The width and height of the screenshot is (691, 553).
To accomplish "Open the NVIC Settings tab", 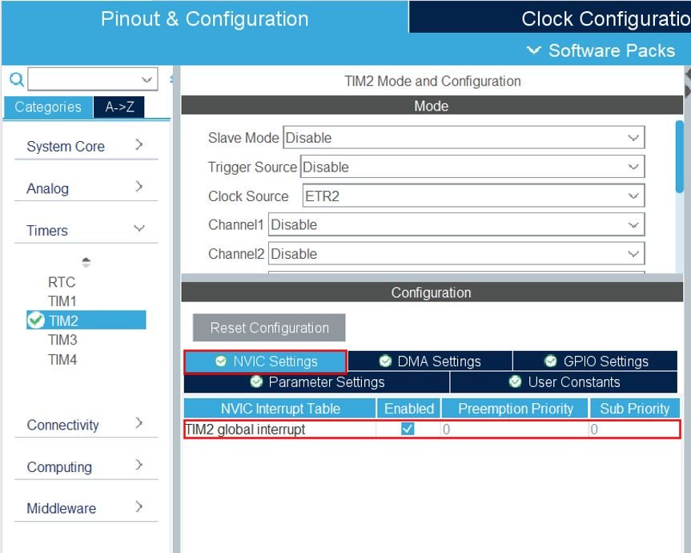I will 266,361.
